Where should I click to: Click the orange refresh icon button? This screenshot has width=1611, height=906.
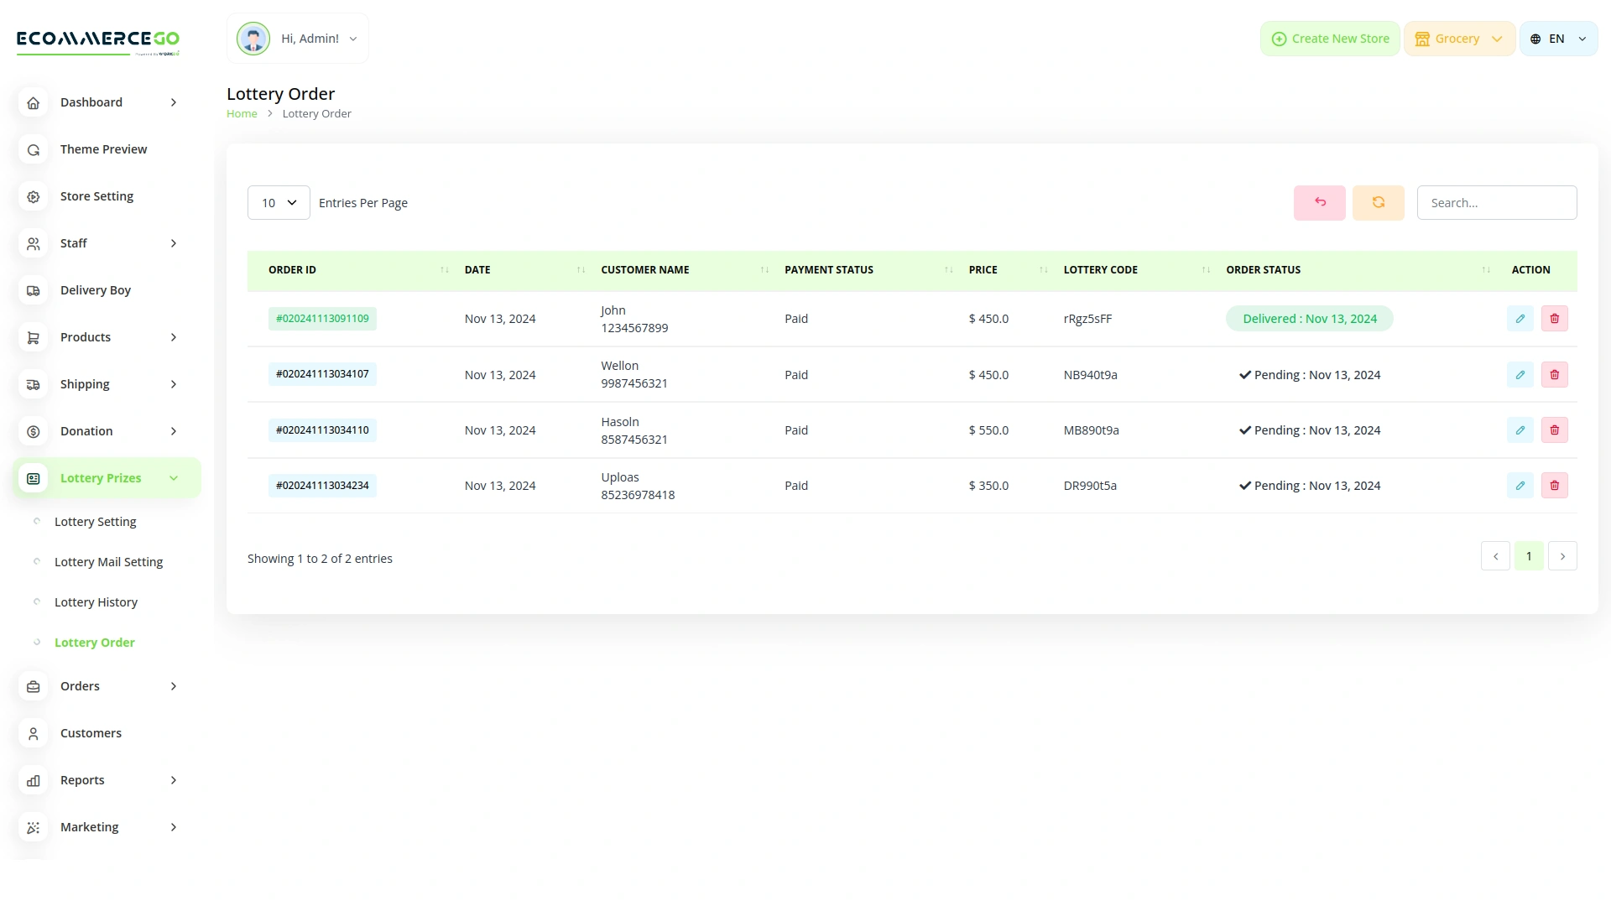point(1378,203)
